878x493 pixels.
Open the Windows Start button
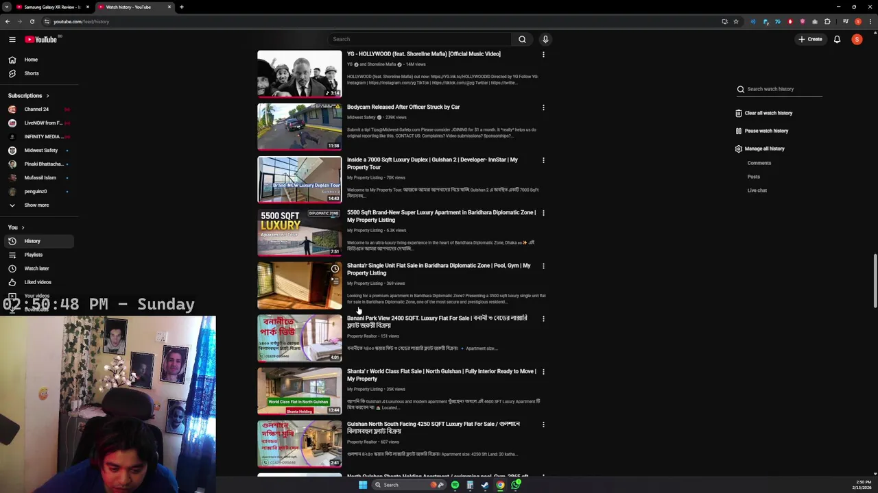(x=363, y=485)
